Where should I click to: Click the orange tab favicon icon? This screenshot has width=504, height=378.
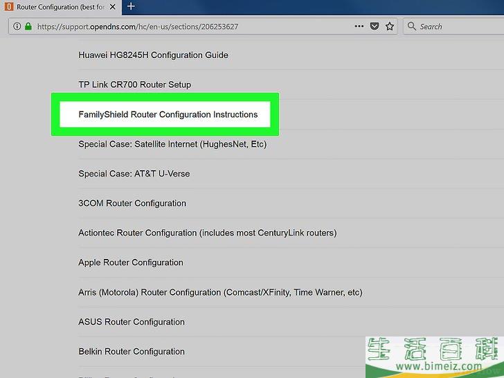click(x=9, y=6)
